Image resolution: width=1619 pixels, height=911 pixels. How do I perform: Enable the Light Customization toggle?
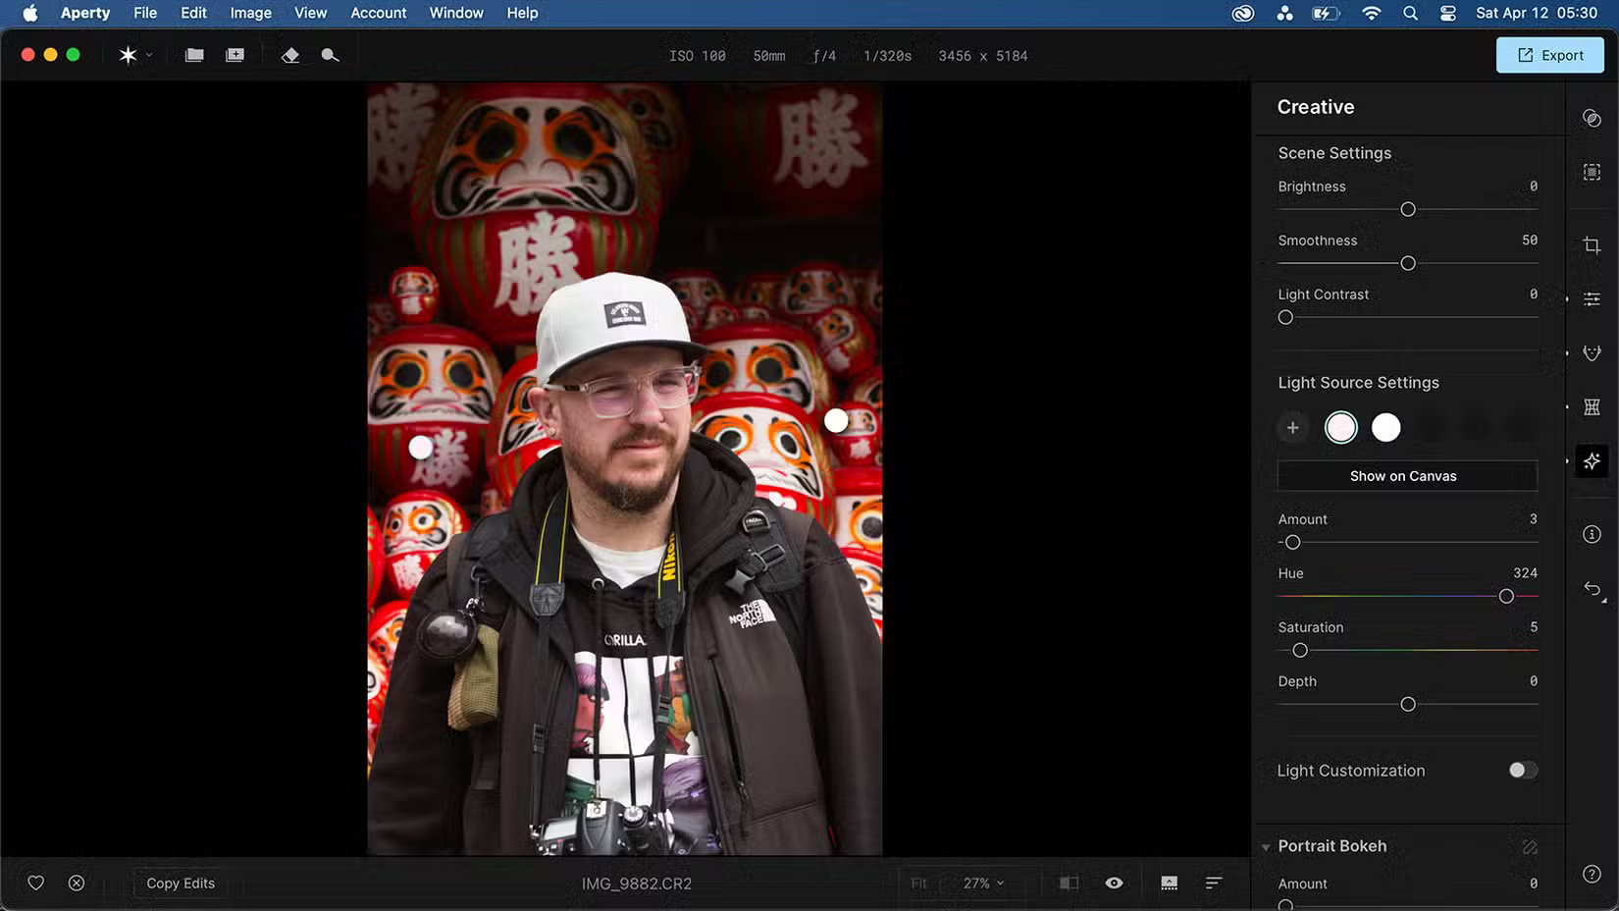pyautogui.click(x=1522, y=770)
